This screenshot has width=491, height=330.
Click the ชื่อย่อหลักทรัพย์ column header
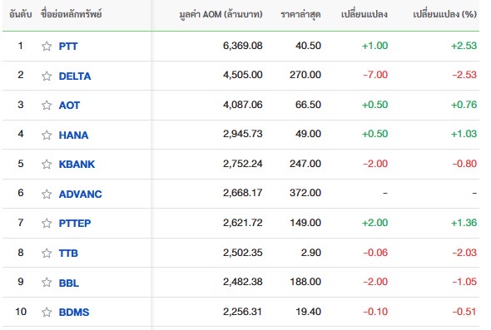point(71,14)
